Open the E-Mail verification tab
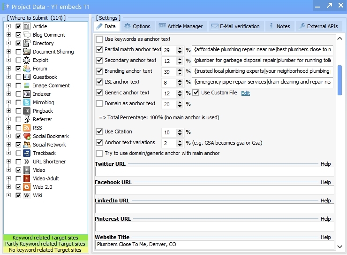The image size is (347, 255). 235,26
